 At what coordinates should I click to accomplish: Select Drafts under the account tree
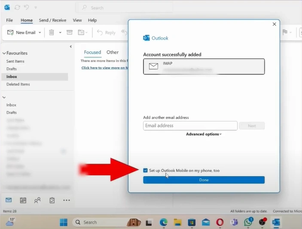pos(12,113)
